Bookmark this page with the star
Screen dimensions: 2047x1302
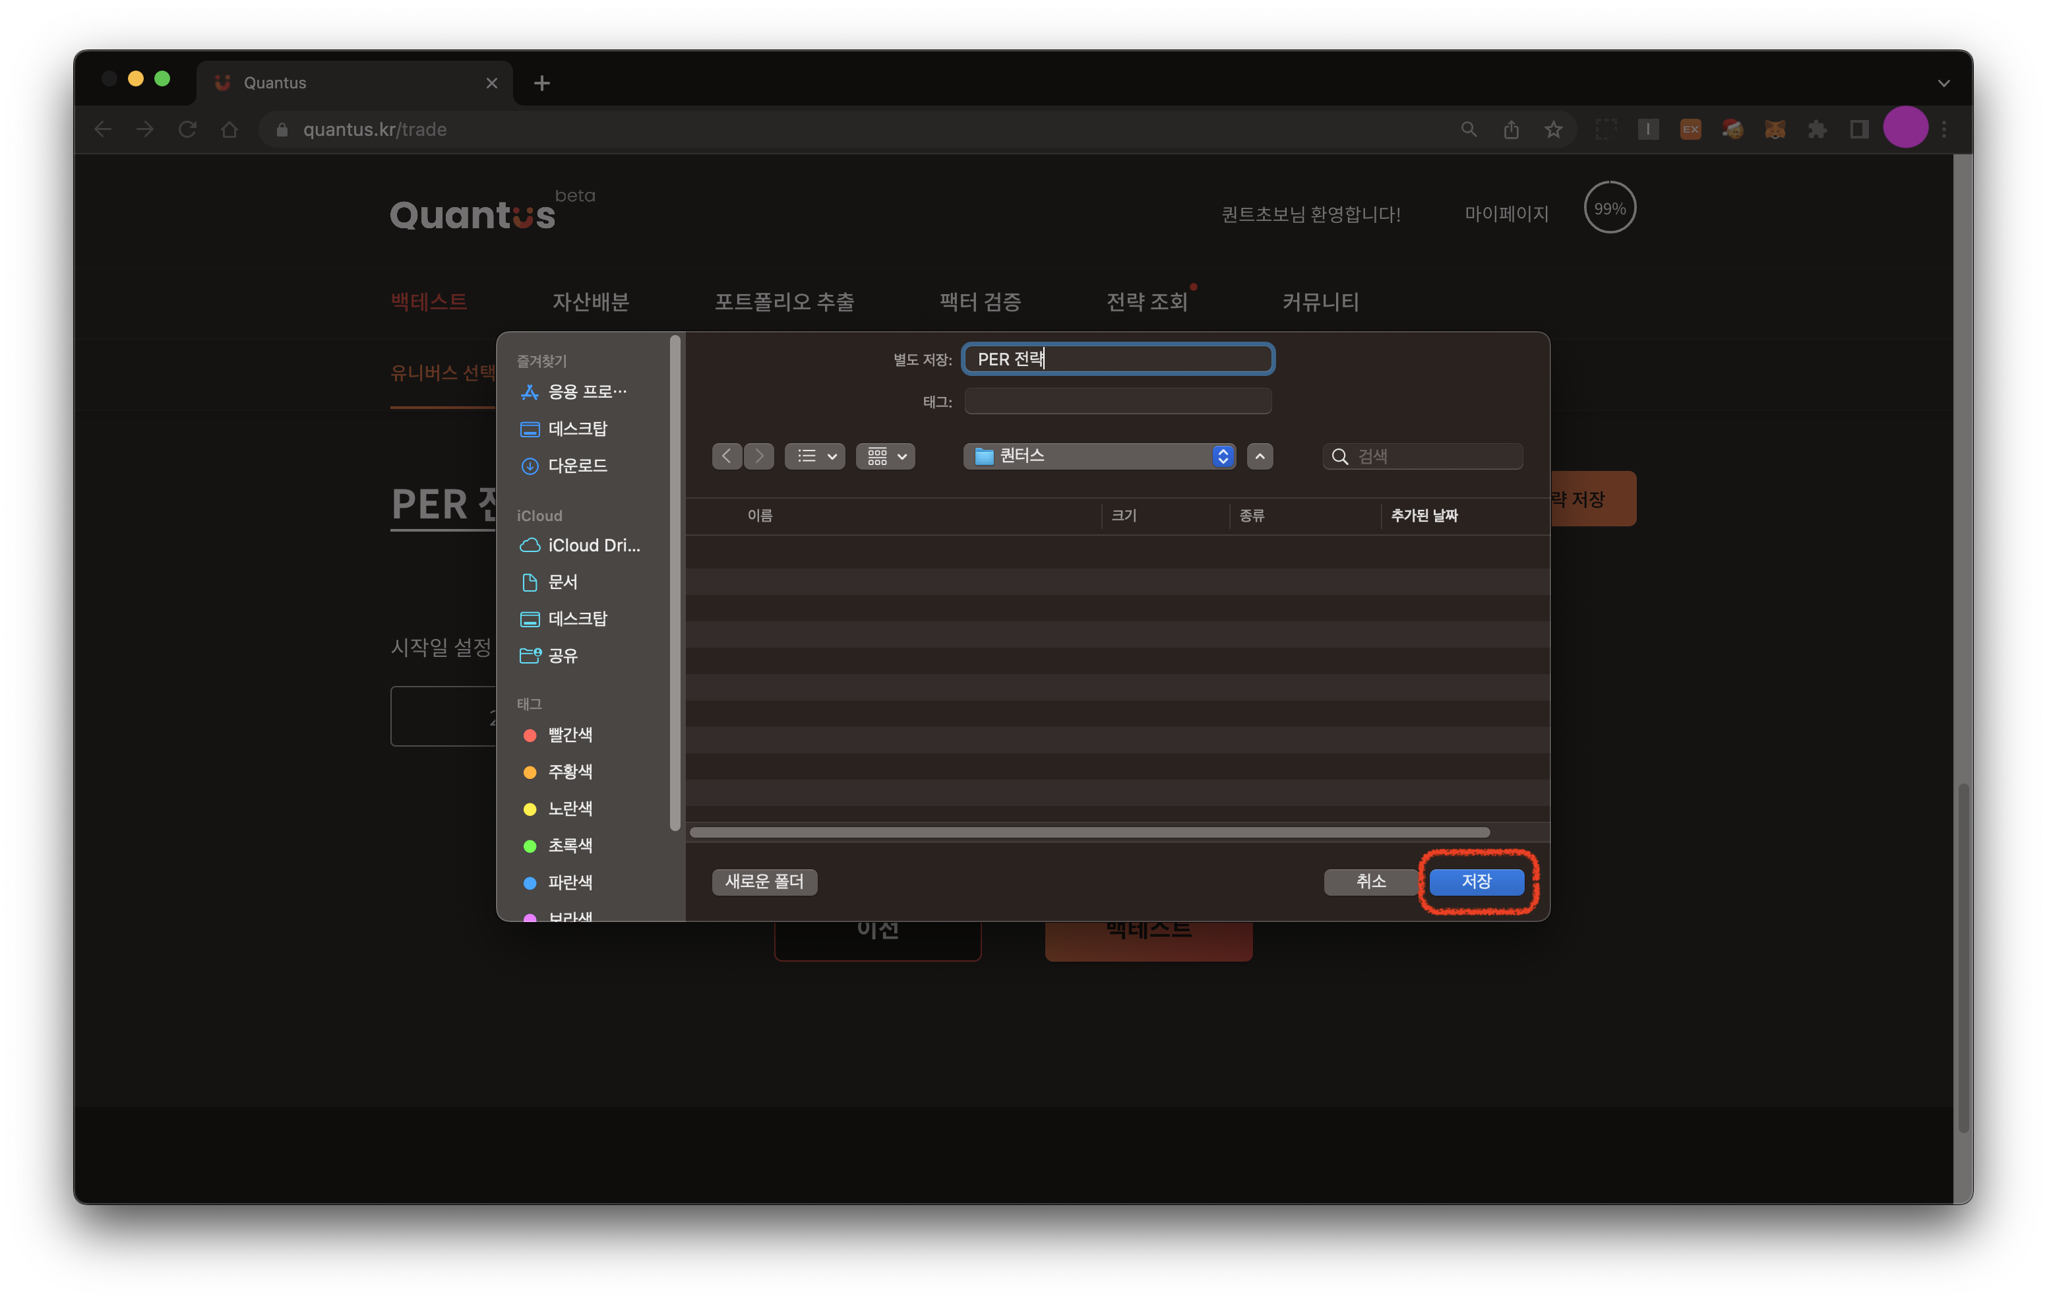pos(1554,129)
